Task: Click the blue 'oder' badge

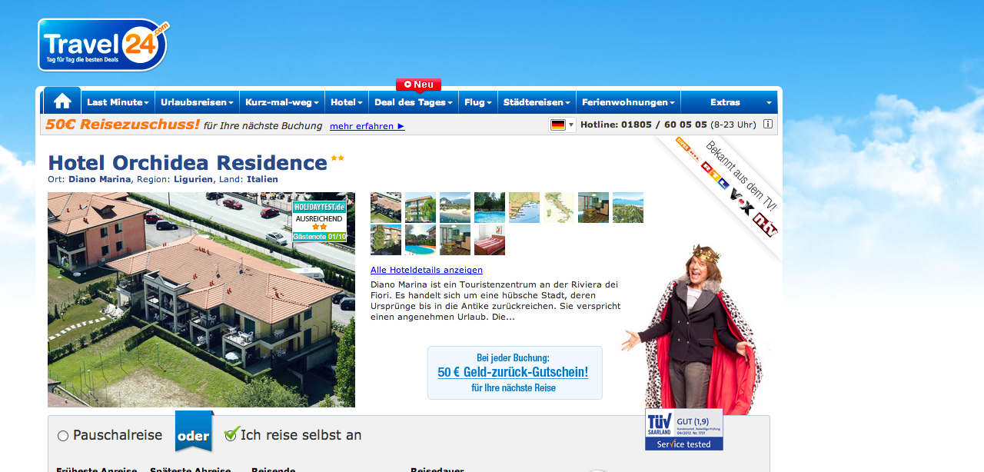Action: (x=194, y=436)
